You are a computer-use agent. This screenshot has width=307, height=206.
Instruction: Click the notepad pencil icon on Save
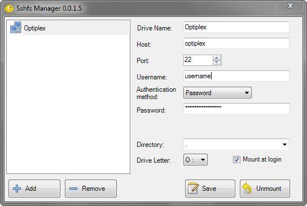[x=193, y=188]
